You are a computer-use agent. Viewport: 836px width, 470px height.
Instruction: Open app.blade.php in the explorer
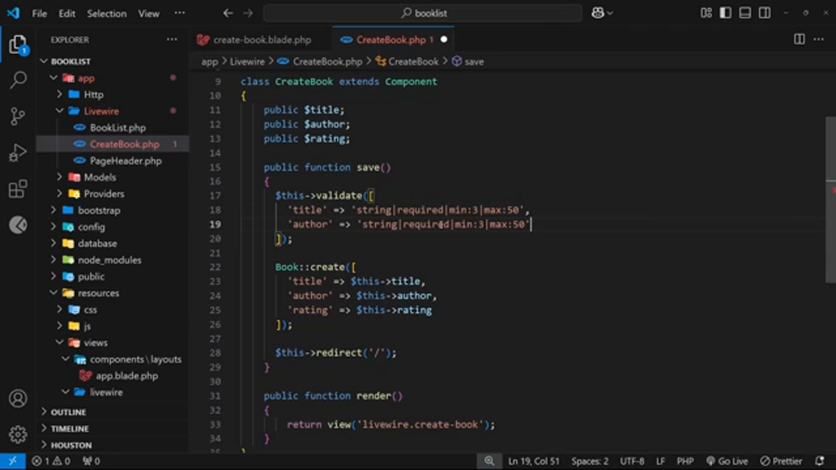point(127,376)
